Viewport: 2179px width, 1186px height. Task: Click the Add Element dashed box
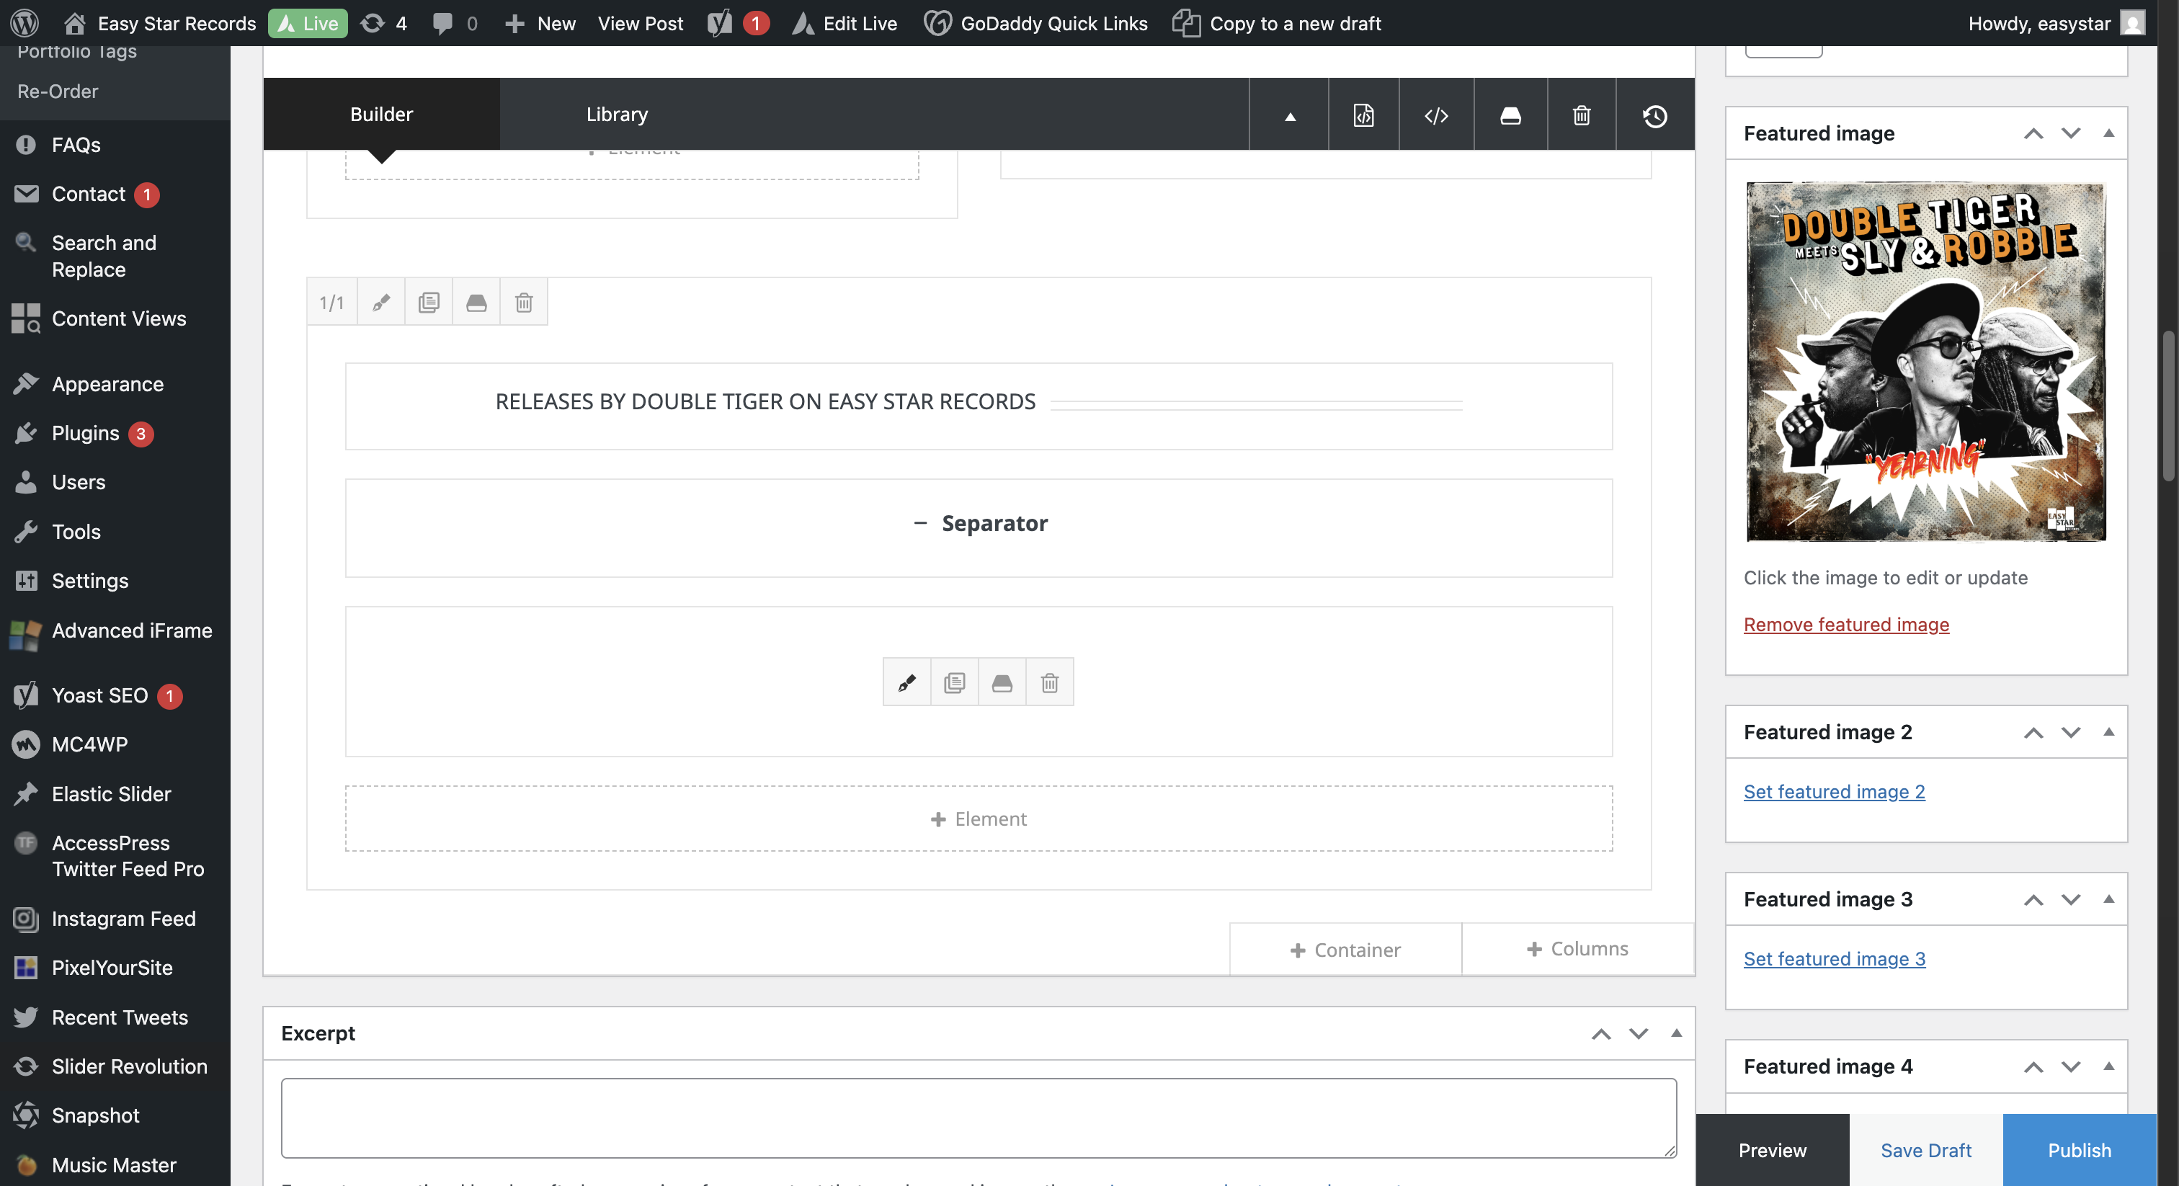978,818
